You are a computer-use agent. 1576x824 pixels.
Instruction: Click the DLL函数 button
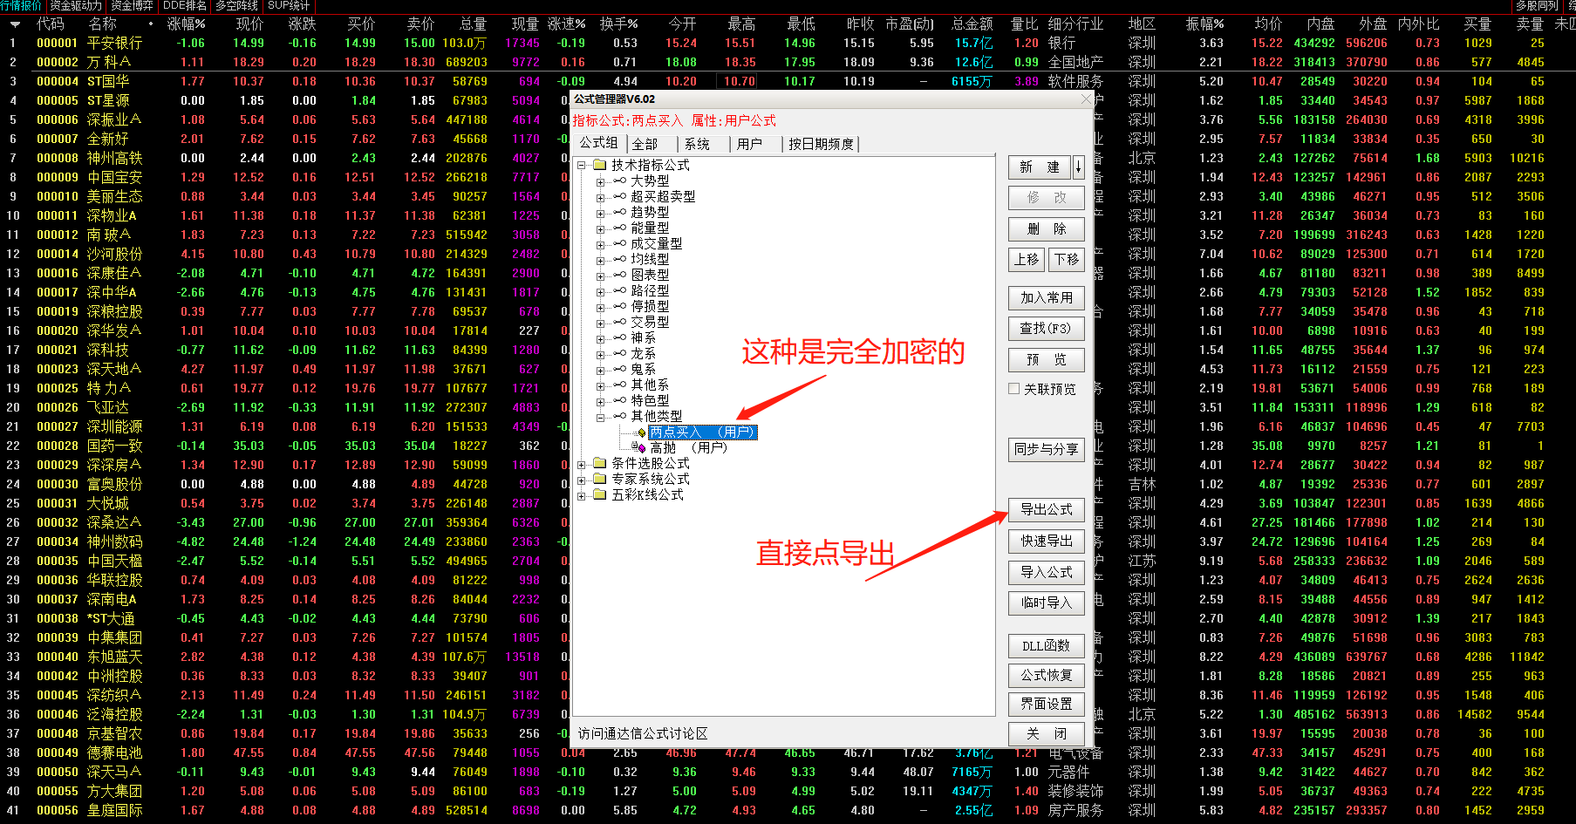[1047, 645]
